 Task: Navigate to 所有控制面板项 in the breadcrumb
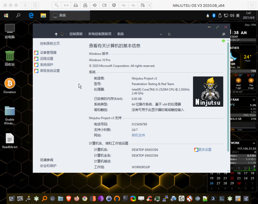point(99,34)
